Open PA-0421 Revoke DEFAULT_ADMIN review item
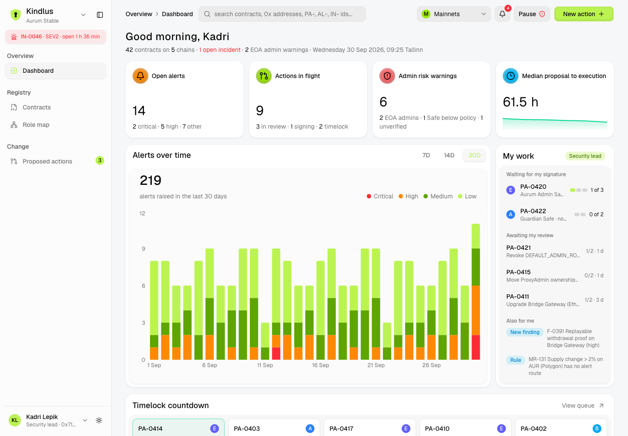This screenshot has width=628, height=436. (x=555, y=251)
